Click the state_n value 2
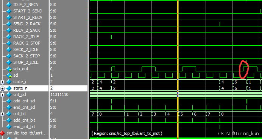This screenshot has width=262, height=139. pyautogui.click(x=51, y=88)
